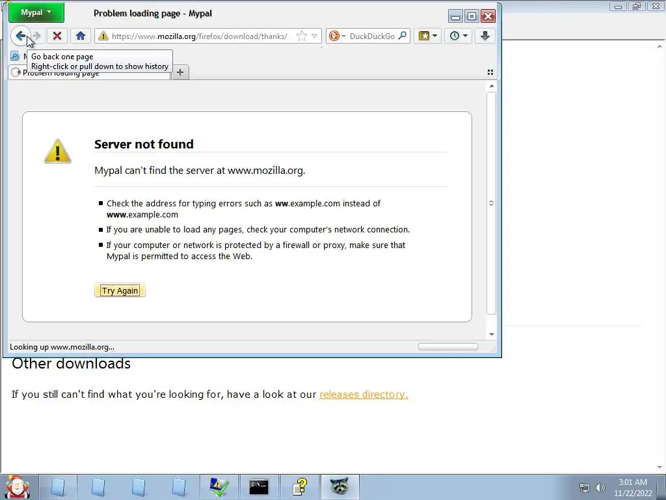Click the volume speaker tray icon
The height and width of the screenshot is (500, 666).
coord(600,488)
